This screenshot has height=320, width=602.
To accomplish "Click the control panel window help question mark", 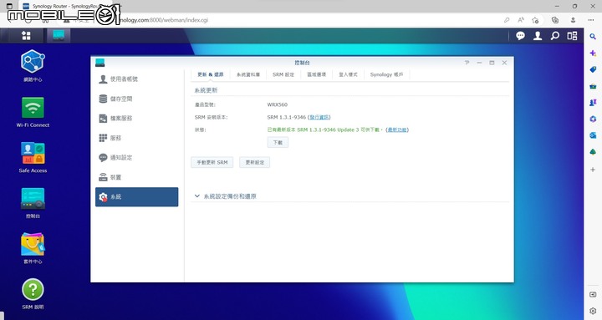I will point(467,63).
